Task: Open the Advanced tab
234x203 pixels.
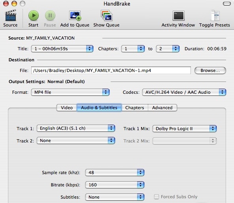Action: click(162, 108)
